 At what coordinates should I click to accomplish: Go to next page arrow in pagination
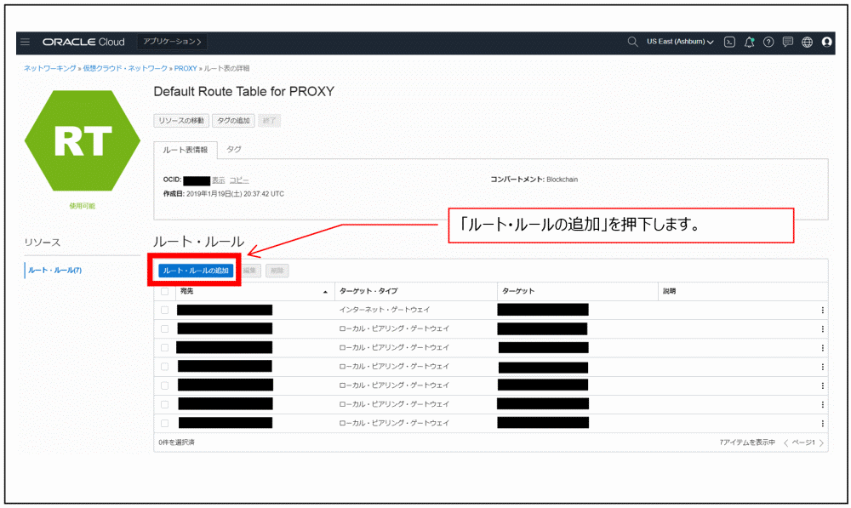click(821, 442)
